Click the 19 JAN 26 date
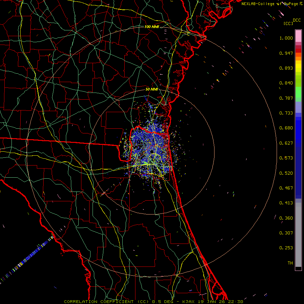 pos(211,302)
